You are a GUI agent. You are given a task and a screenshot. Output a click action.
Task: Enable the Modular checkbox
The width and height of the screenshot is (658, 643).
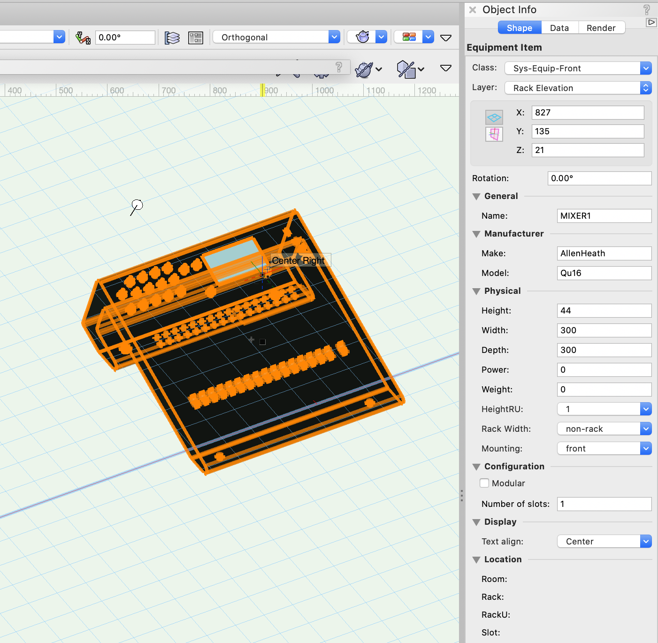coord(485,483)
